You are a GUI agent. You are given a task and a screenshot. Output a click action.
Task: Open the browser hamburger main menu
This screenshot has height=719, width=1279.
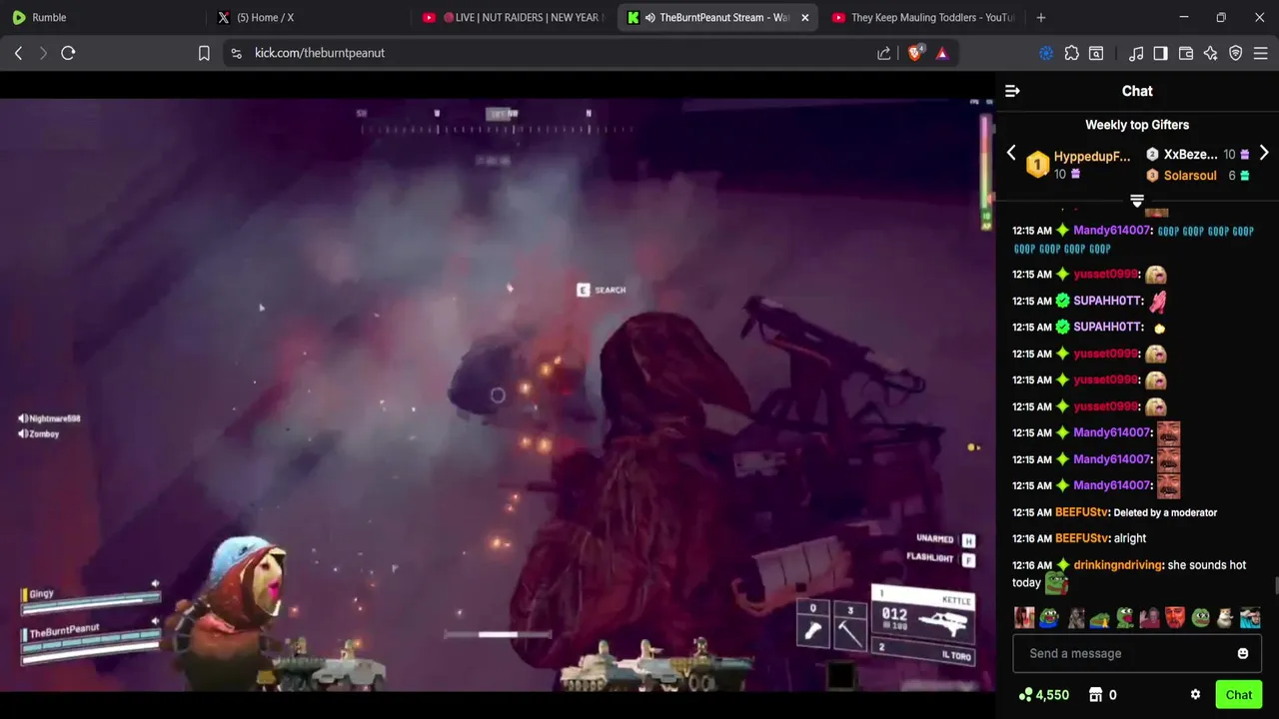coord(1261,53)
